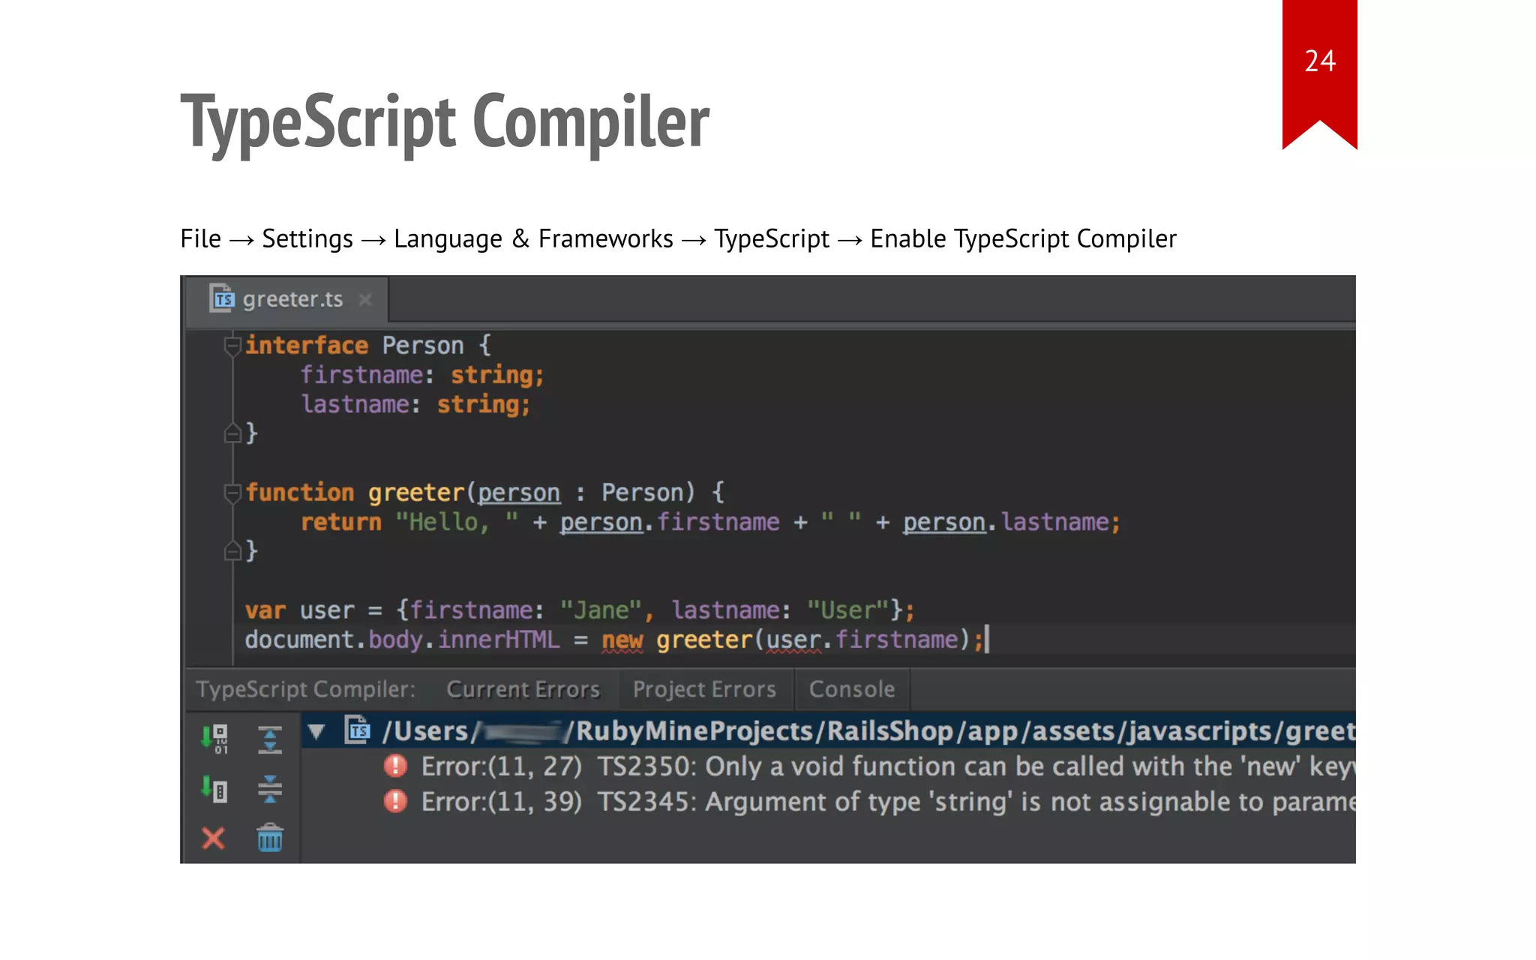Select the greeter.ts editor tab
Screen dimensions: 1536x960
pos(292,299)
